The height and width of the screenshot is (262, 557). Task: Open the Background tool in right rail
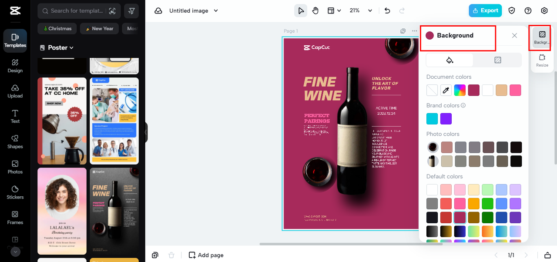click(x=542, y=37)
